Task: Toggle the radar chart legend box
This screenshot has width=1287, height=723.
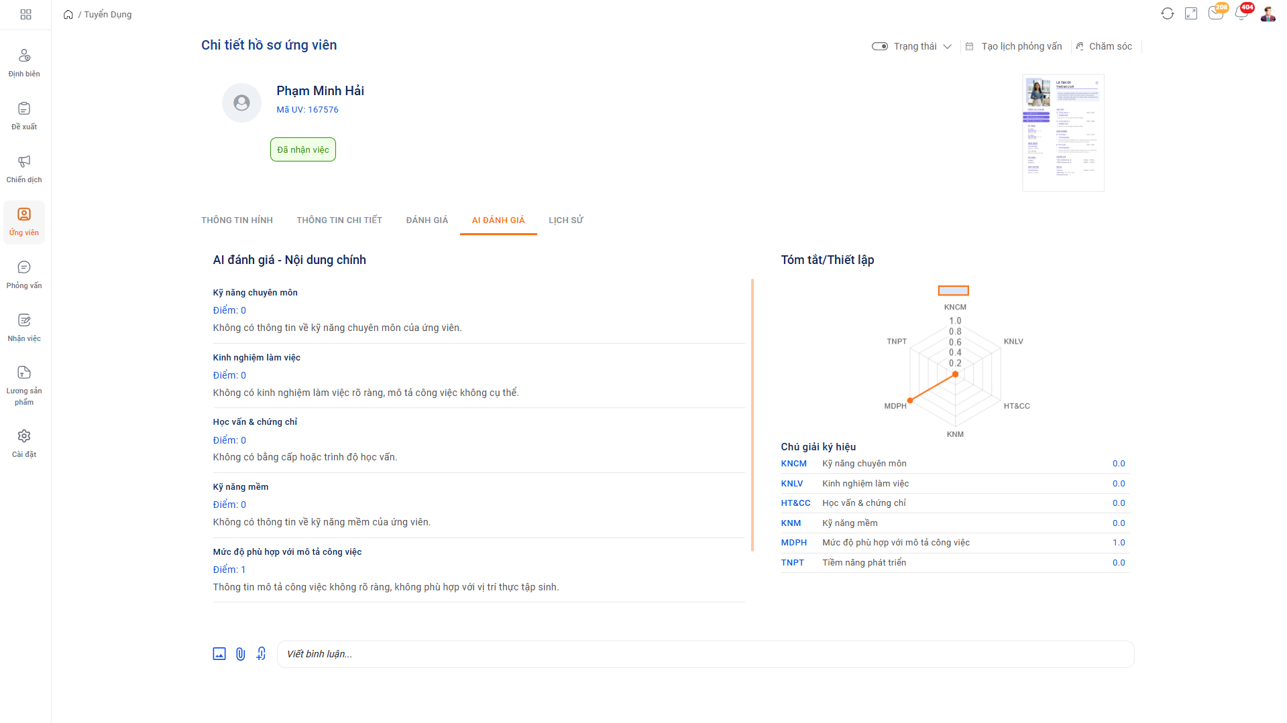Action: tap(953, 291)
